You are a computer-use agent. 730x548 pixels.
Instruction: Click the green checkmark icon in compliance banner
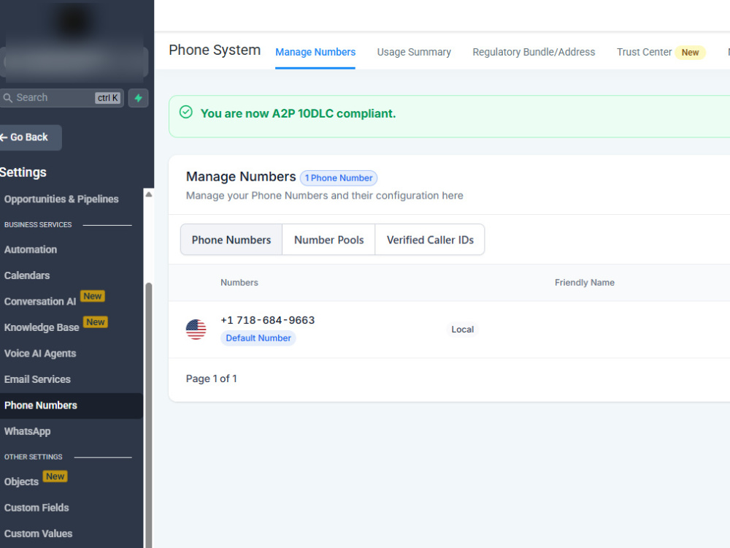point(185,113)
